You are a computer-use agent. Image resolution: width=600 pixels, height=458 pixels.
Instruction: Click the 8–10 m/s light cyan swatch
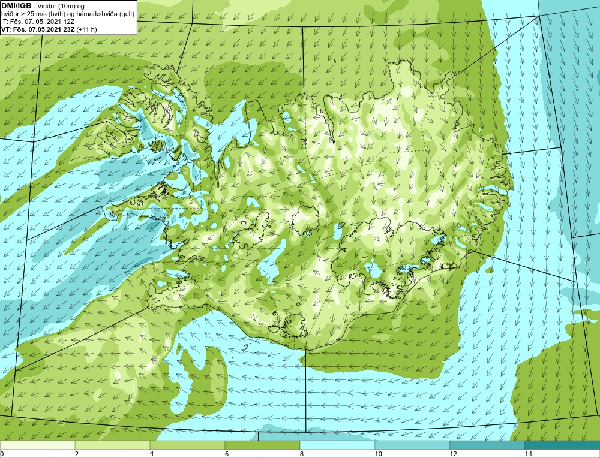tap(337, 445)
